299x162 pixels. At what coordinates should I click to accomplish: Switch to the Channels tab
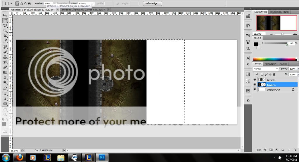coord(270,64)
